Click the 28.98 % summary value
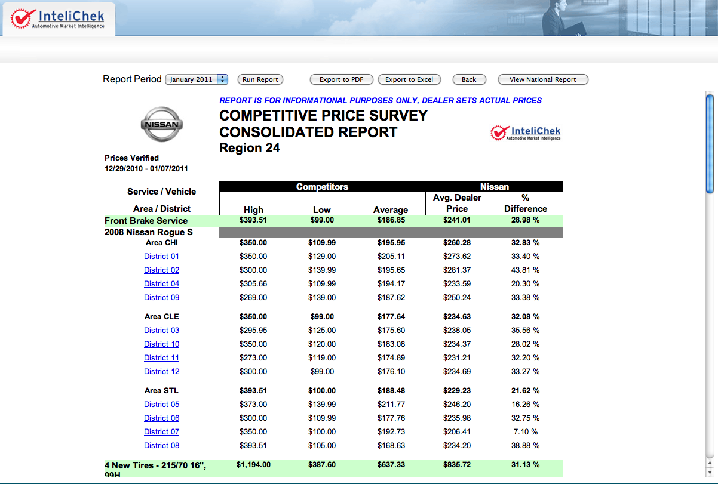This screenshot has height=484, width=718. (x=525, y=221)
